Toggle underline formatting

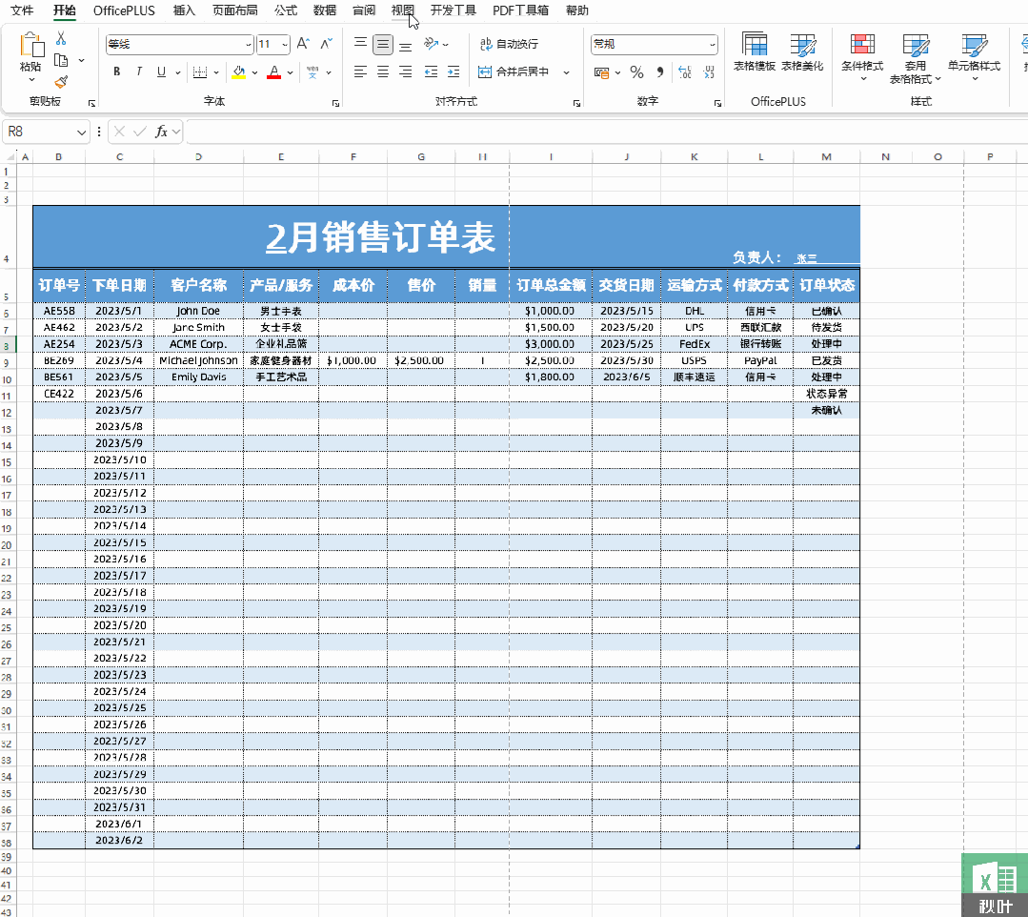(161, 72)
